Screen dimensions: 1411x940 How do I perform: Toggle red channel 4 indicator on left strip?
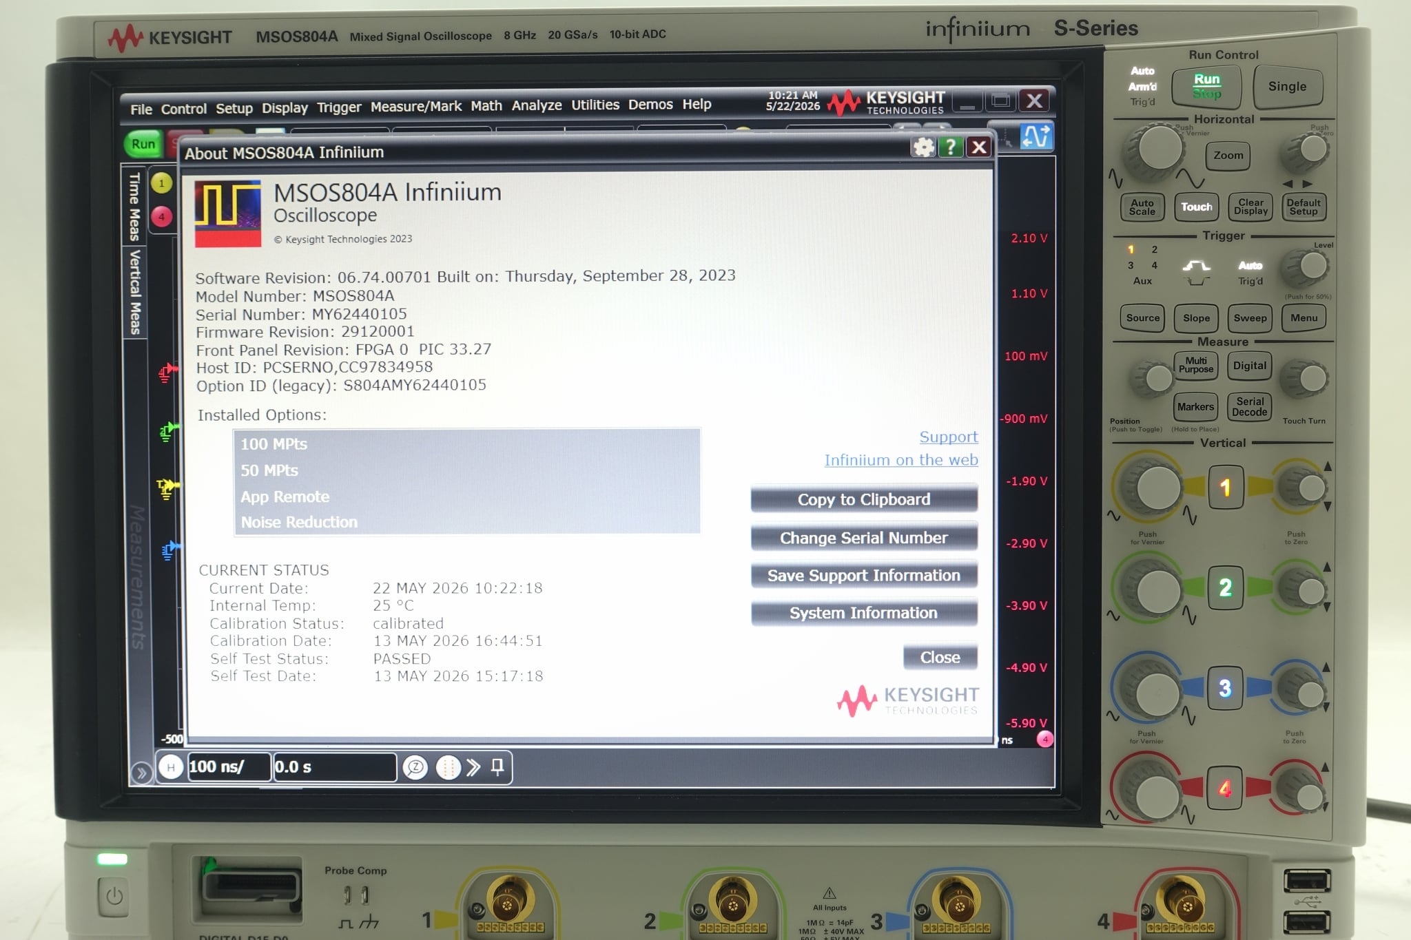(161, 216)
